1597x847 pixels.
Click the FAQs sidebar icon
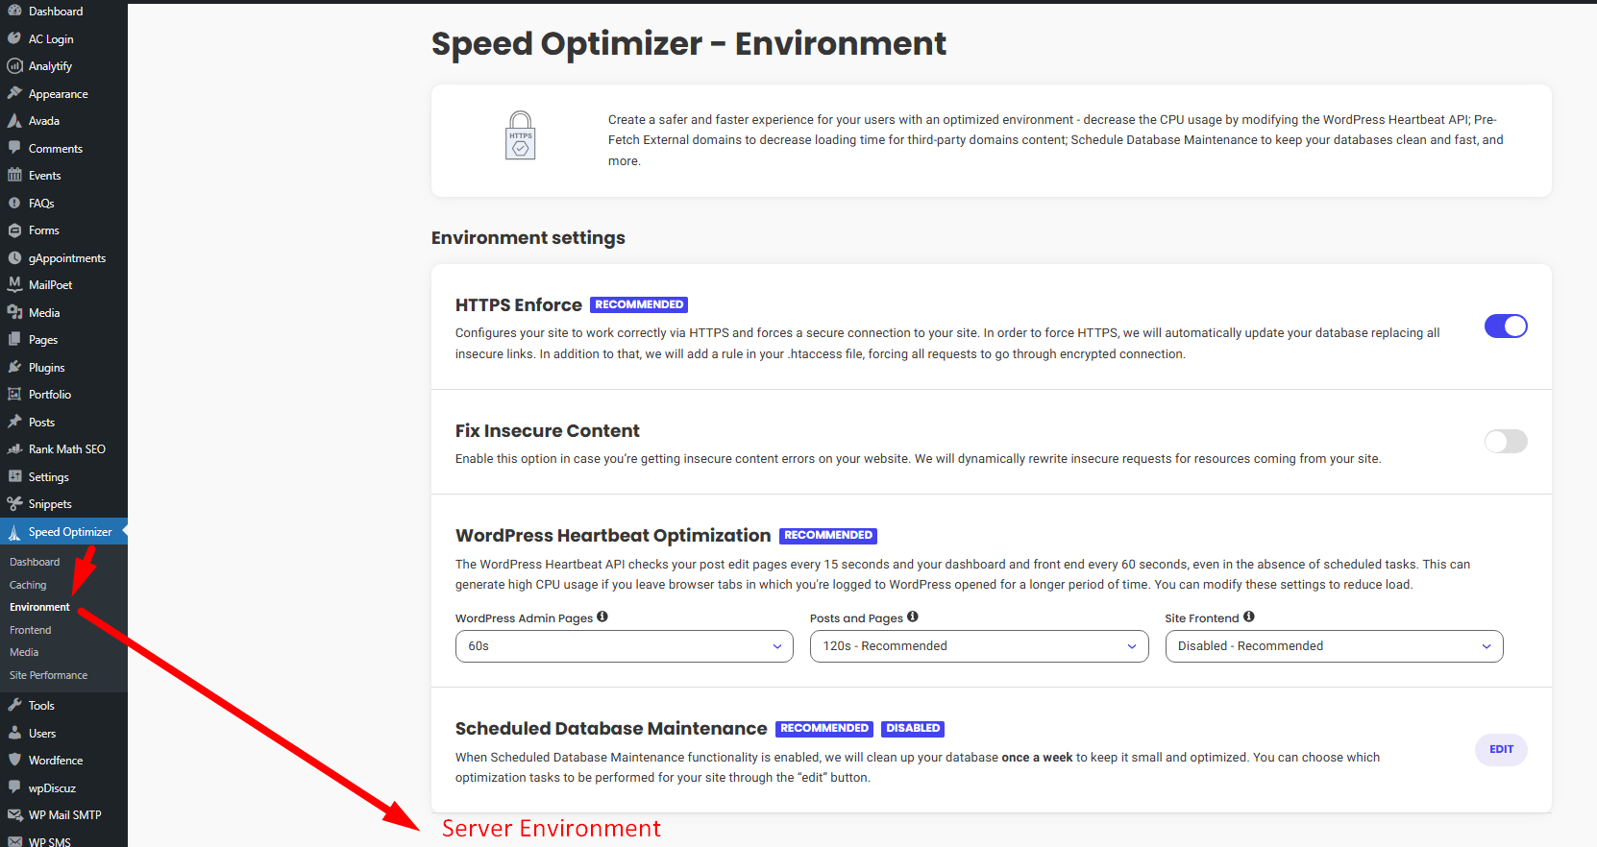pos(14,203)
